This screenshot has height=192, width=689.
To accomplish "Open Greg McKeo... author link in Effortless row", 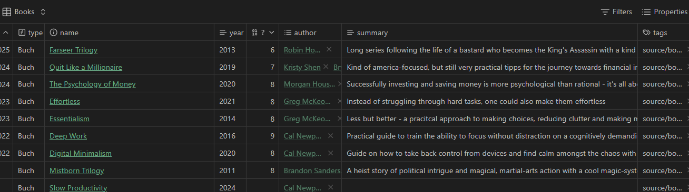I will [308, 101].
